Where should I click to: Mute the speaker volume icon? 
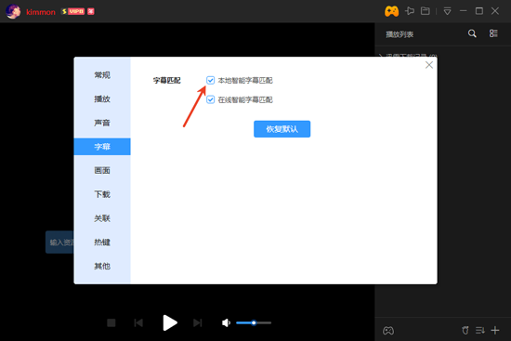click(x=226, y=322)
